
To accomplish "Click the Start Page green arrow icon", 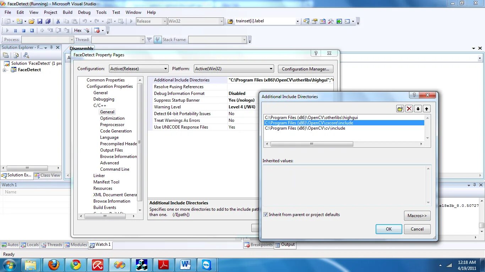I will pyautogui.click(x=339, y=21).
